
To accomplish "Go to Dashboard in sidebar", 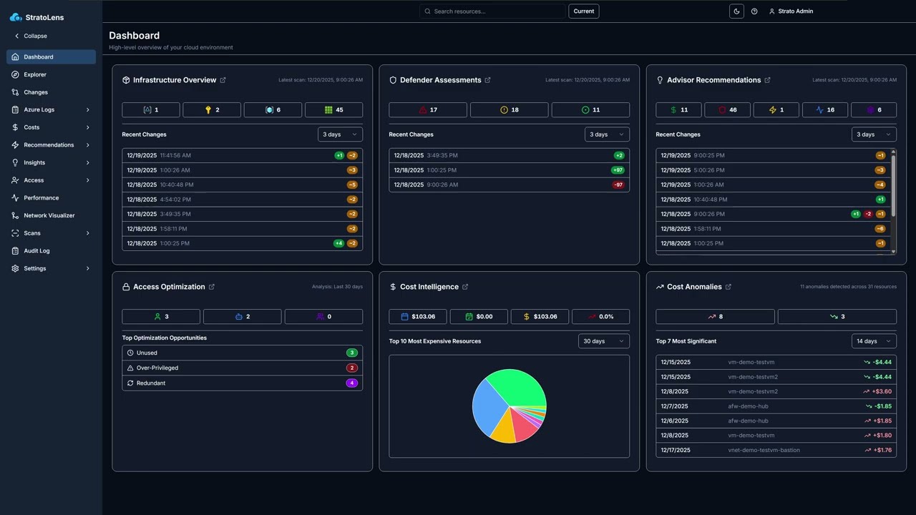I will (x=51, y=57).
